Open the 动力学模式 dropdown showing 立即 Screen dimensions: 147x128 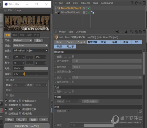107,61
